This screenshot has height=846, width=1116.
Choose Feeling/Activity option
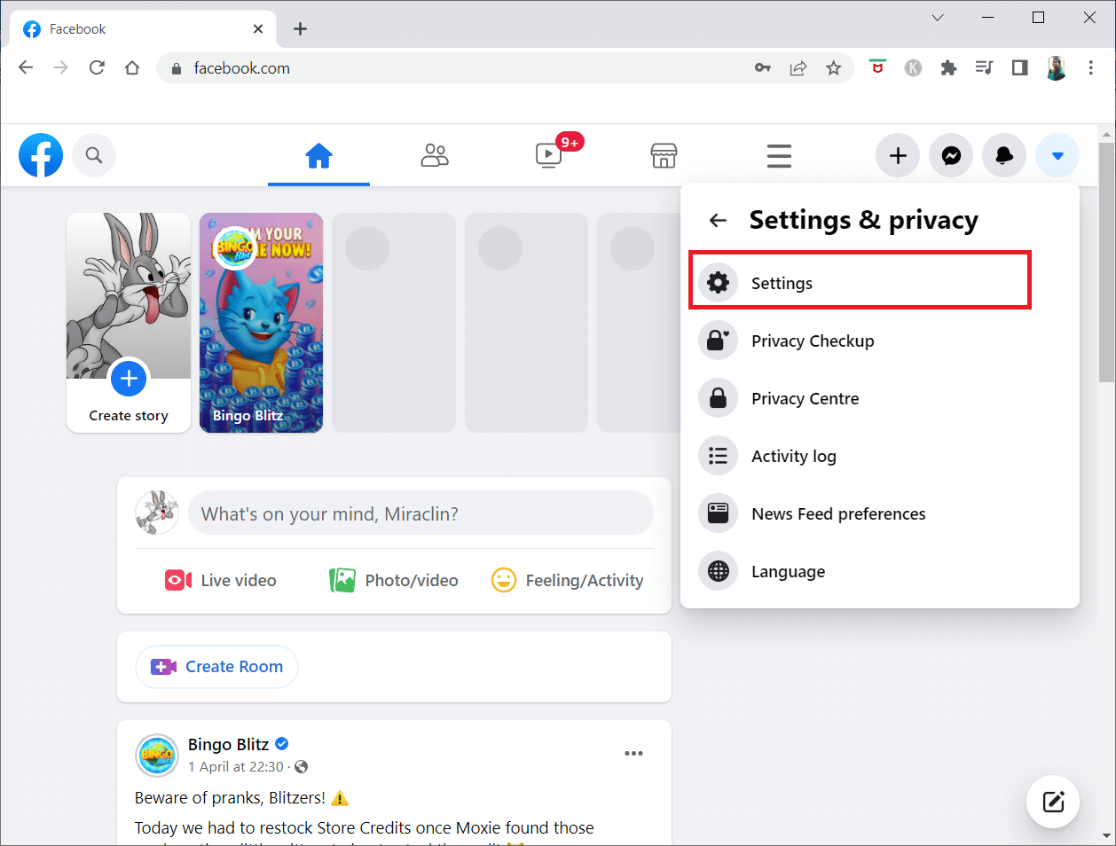[567, 580]
